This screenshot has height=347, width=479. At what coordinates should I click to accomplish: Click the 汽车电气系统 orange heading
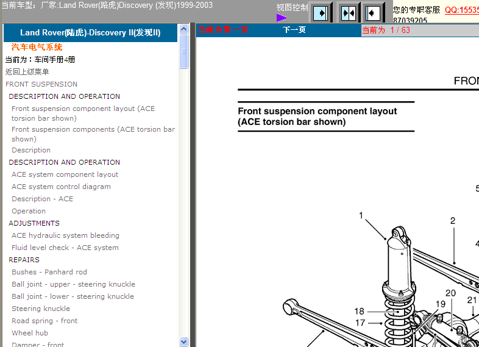pyautogui.click(x=37, y=47)
